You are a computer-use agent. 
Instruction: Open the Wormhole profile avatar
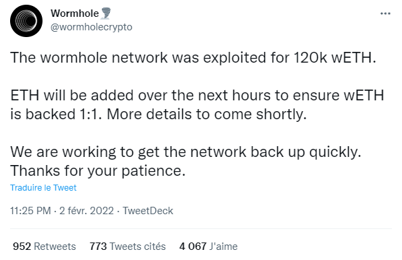click(x=26, y=21)
